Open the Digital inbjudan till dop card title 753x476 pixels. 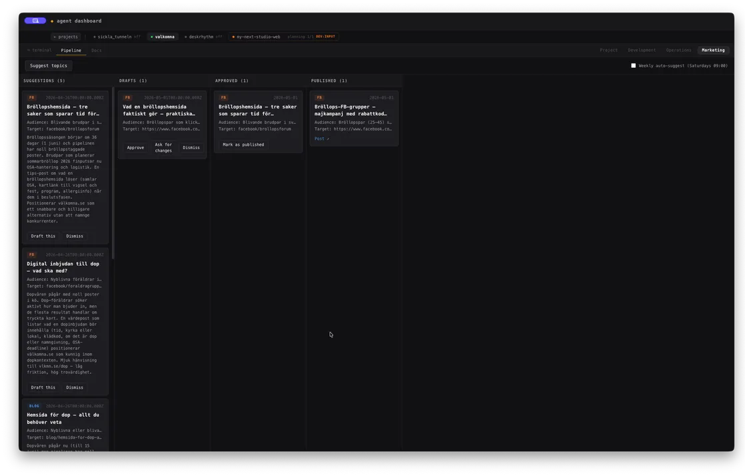point(63,267)
